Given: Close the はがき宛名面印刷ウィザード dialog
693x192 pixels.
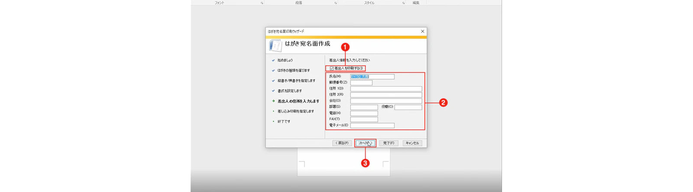Looking at the screenshot, I should click(423, 31).
